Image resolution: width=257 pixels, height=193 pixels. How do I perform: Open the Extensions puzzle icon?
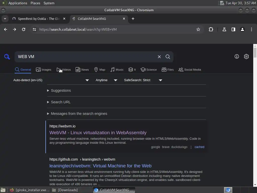point(211,29)
